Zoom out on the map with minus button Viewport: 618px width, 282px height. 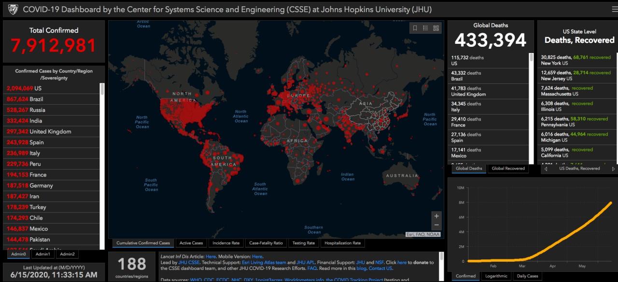[436, 225]
